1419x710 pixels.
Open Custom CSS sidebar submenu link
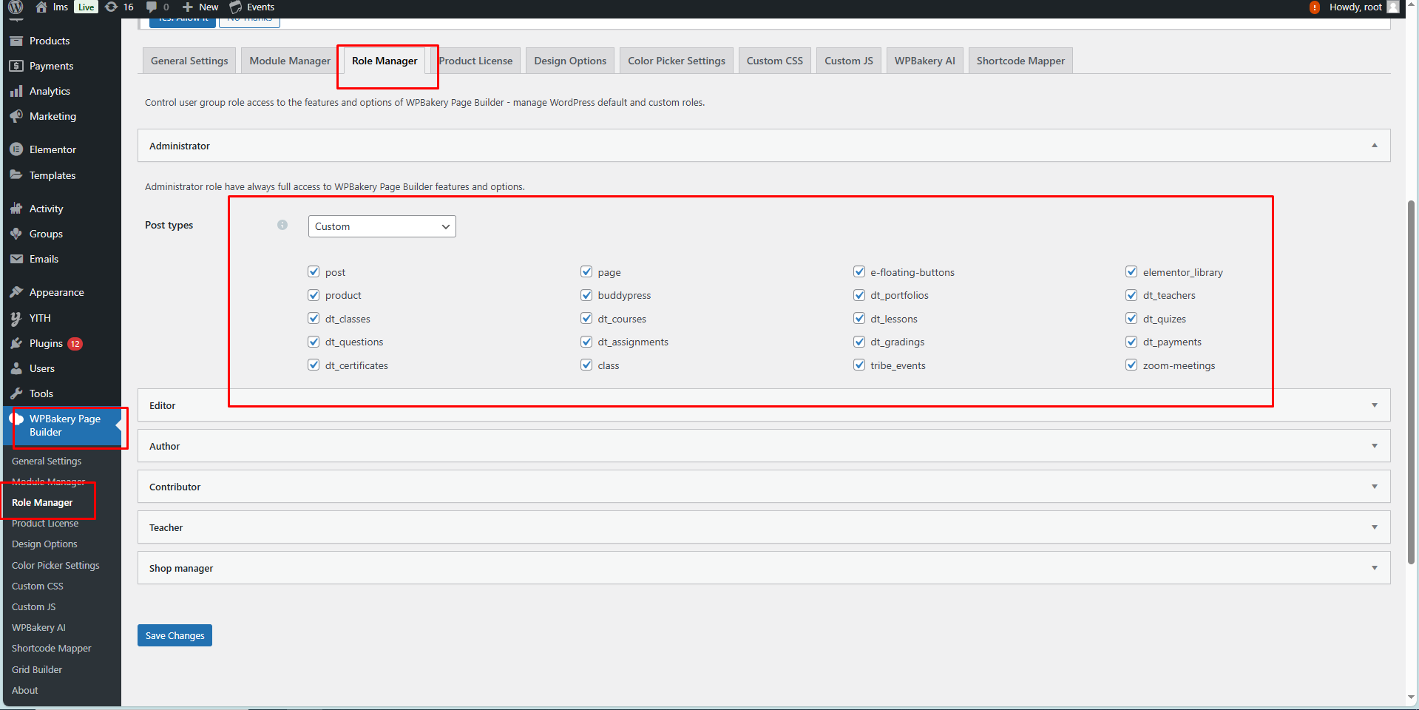[38, 586]
